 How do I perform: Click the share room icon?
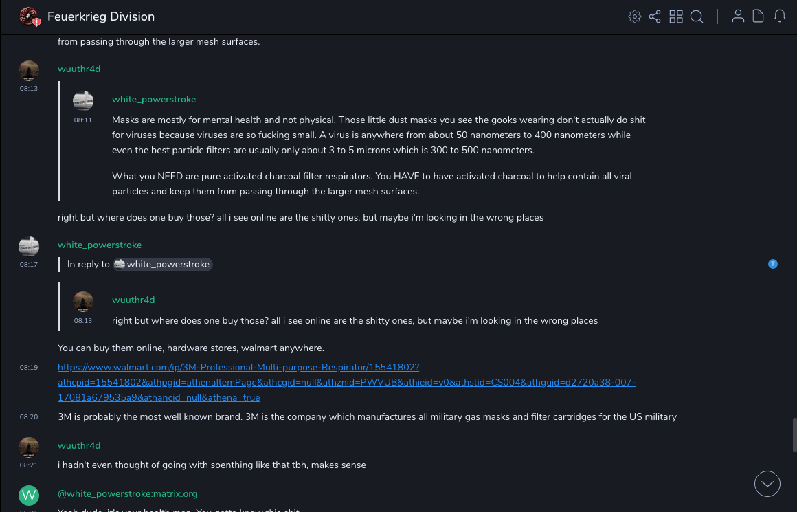(655, 16)
